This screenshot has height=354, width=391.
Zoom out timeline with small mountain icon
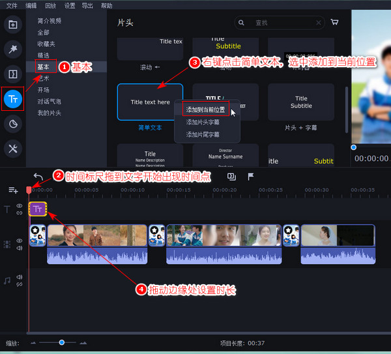point(33,343)
